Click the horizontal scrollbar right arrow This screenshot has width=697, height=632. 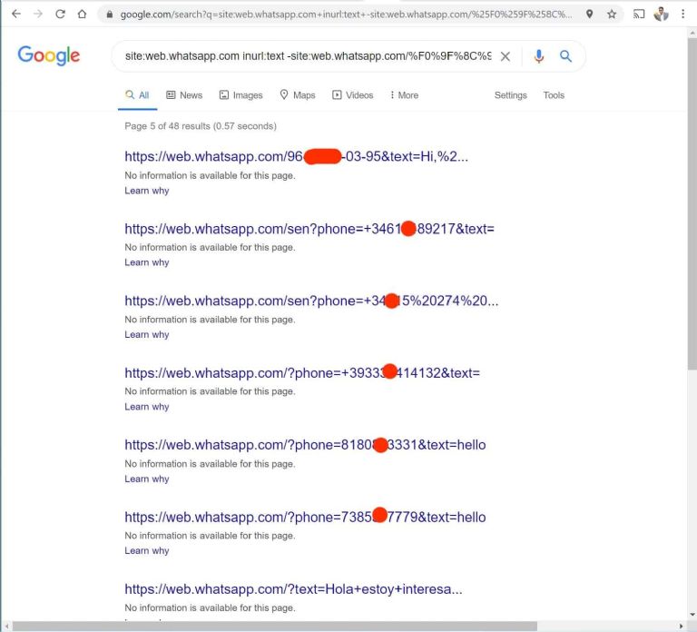(681, 627)
